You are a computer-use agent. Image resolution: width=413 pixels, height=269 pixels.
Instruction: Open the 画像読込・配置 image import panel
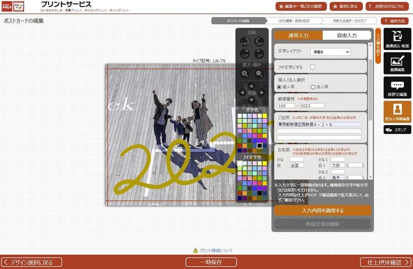(397, 40)
